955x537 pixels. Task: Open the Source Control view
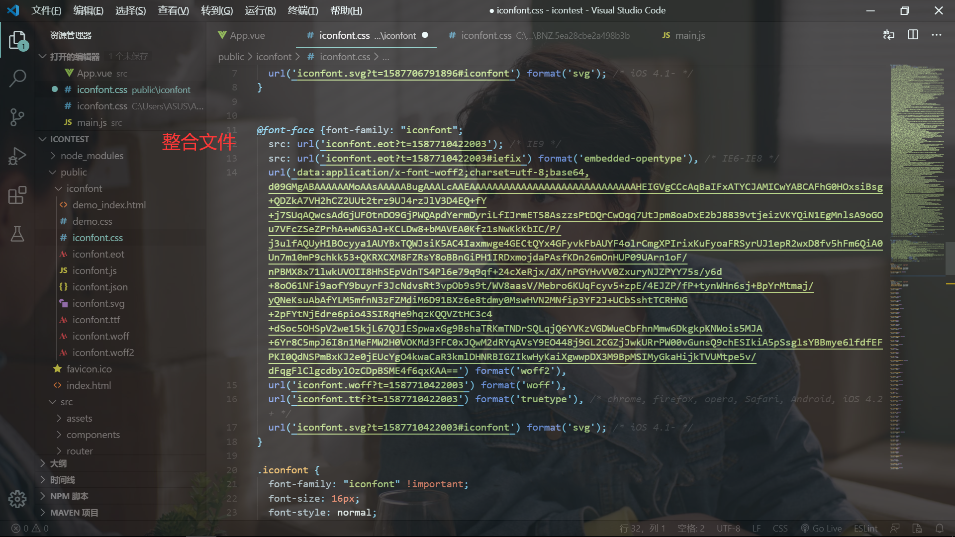tap(17, 117)
